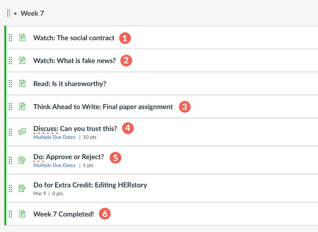
Task: Open the Week 7 Completed! page
Action: tap(63, 214)
